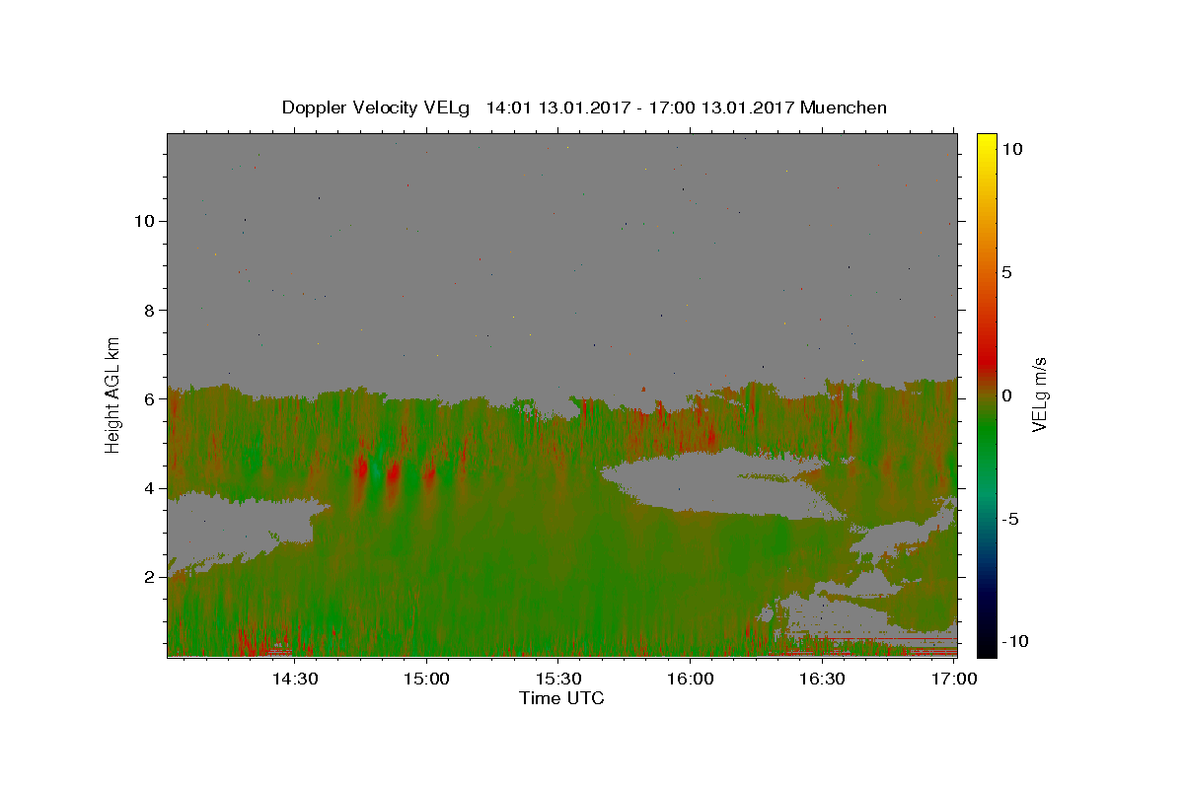The width and height of the screenshot is (1184, 789).
Task: Click the height label 2 on y-axis
Action: tap(147, 577)
